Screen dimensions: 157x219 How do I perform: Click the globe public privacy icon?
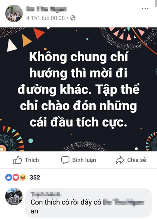[73, 18]
